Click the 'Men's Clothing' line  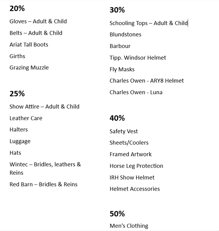pyautogui.click(x=129, y=226)
